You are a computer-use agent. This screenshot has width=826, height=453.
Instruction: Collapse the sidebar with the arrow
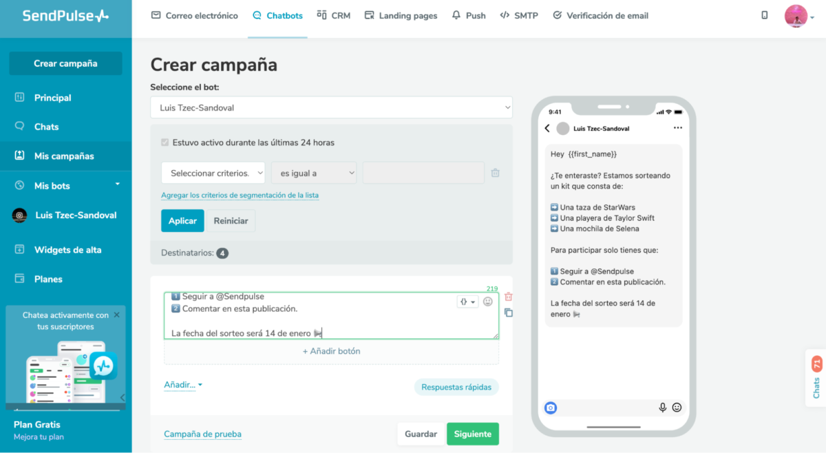point(123,397)
